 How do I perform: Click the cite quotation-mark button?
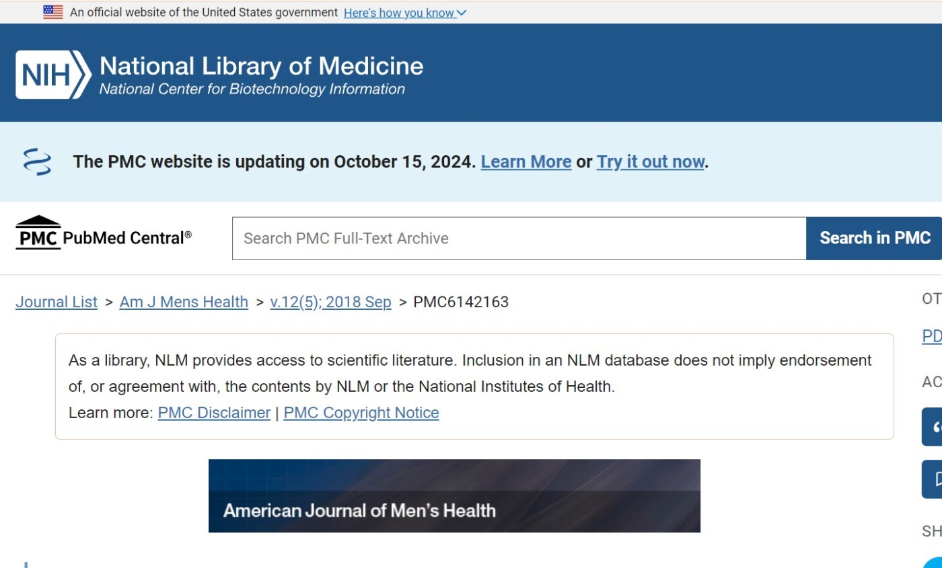pyautogui.click(x=933, y=426)
